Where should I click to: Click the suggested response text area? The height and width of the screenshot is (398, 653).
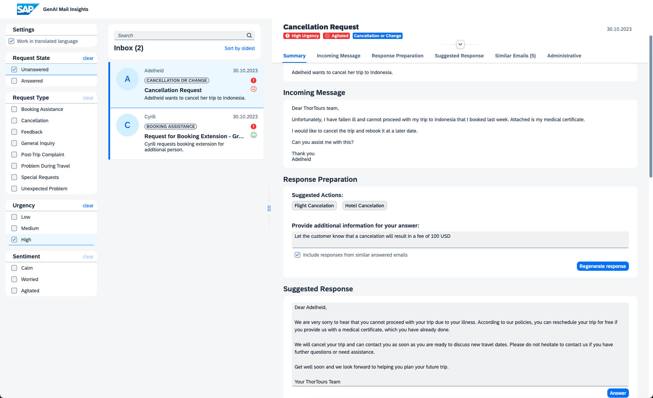coord(460,344)
